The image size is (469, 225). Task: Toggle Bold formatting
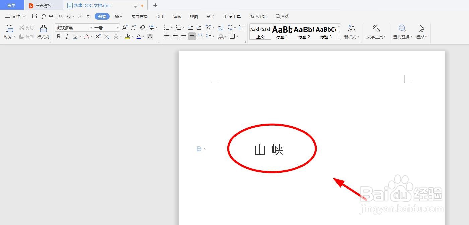click(59, 36)
